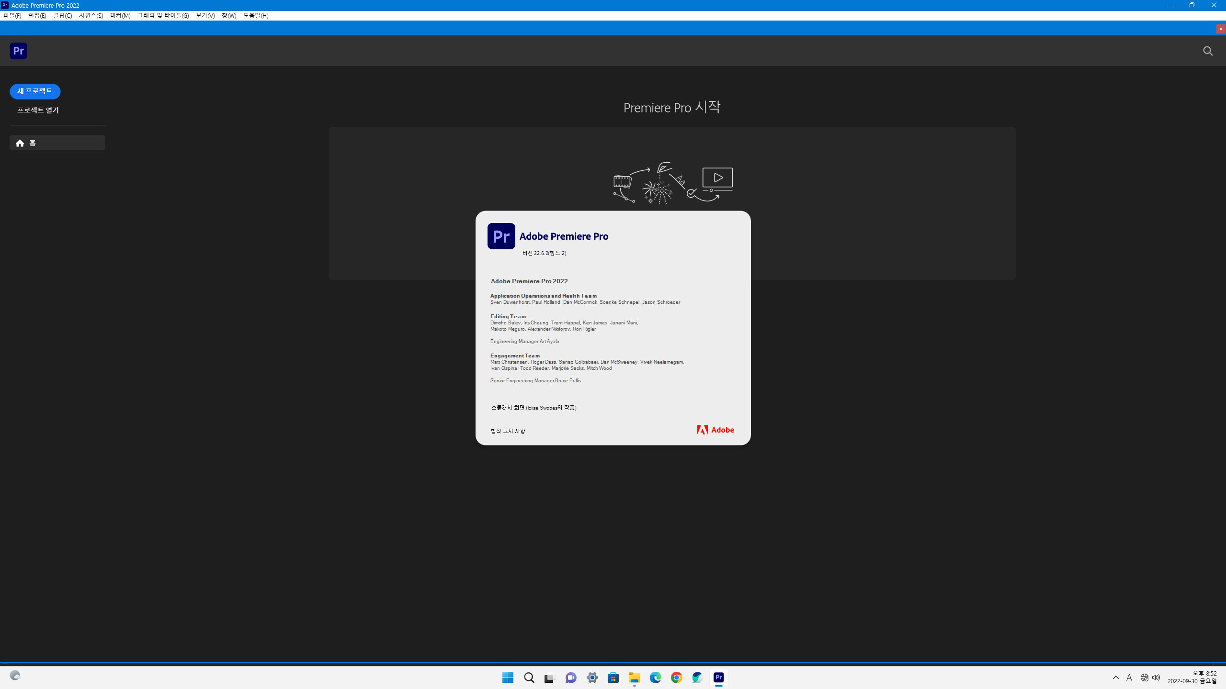Image resolution: width=1226 pixels, height=689 pixels.
Task: Open the 법적 고지 사항 link
Action: pos(508,431)
